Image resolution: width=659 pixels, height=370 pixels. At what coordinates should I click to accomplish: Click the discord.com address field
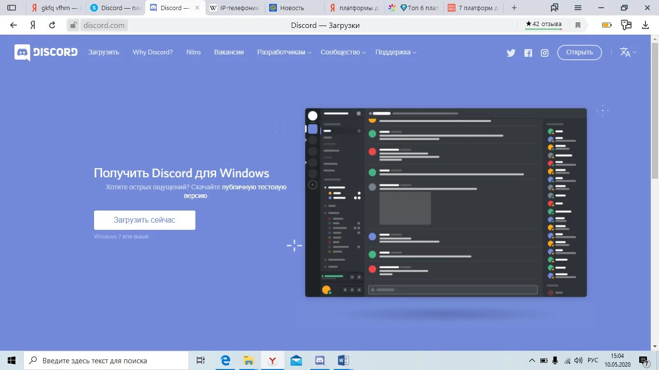[x=104, y=26]
